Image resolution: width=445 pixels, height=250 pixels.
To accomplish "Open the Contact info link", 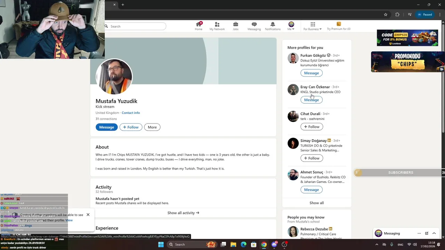I will (x=131, y=113).
